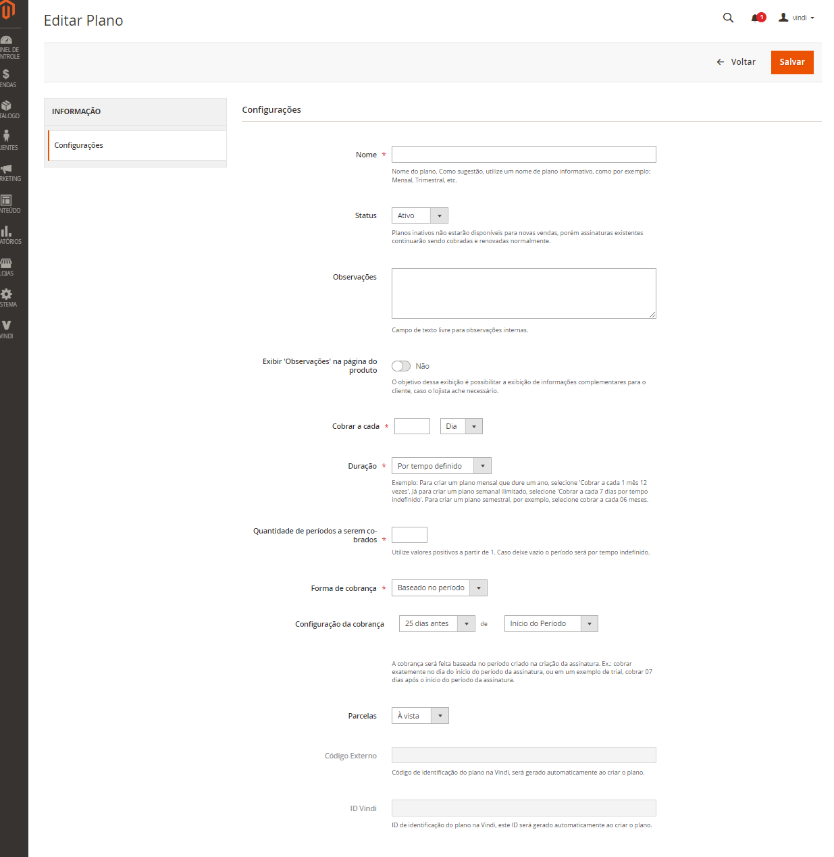The image size is (834, 857).
Task: Click the Salvar button
Action: click(791, 62)
